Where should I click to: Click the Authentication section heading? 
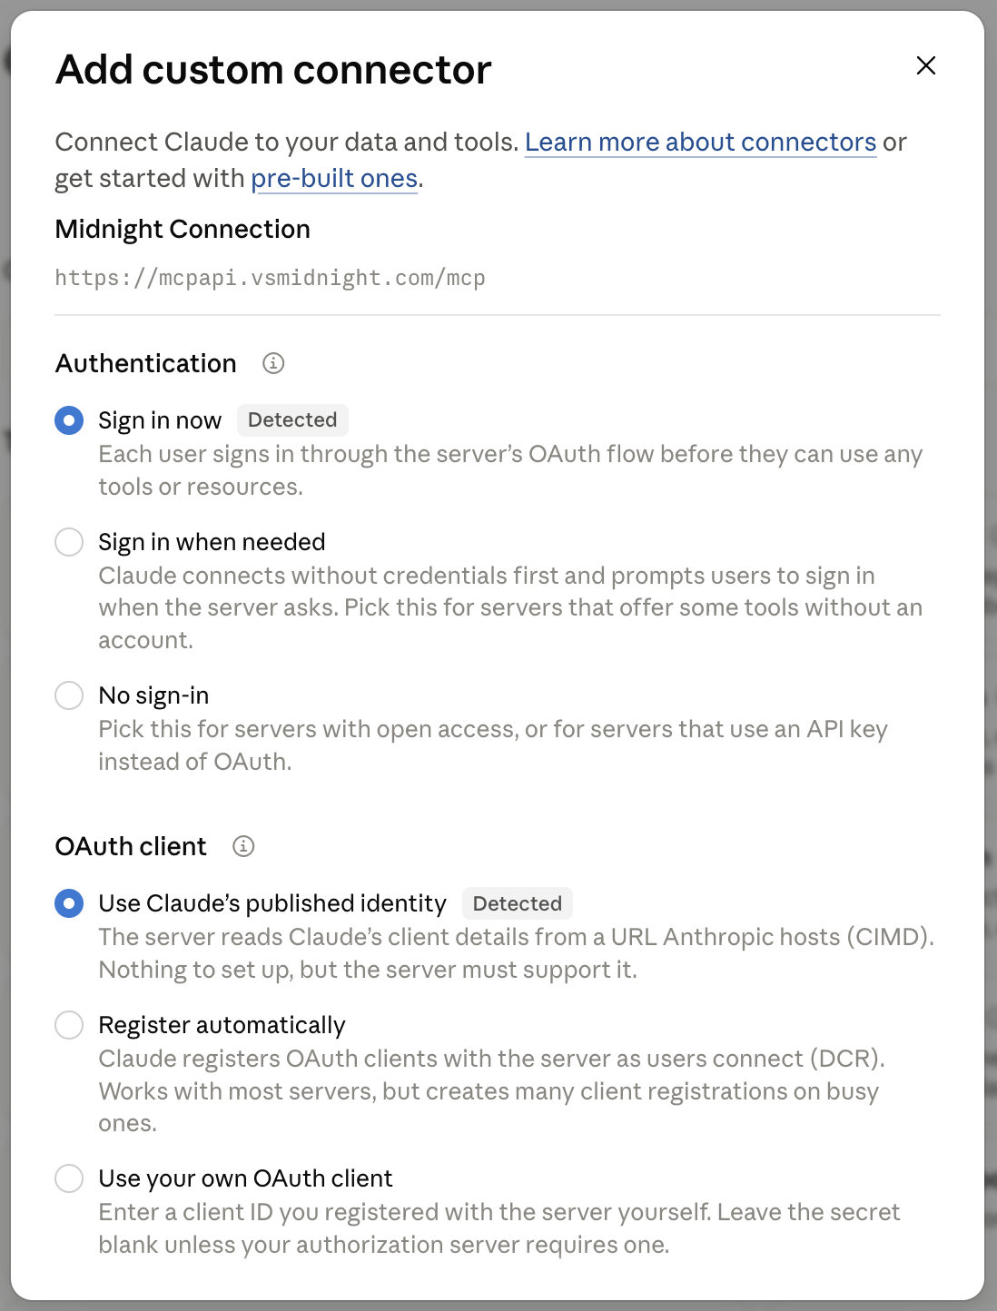(x=145, y=363)
